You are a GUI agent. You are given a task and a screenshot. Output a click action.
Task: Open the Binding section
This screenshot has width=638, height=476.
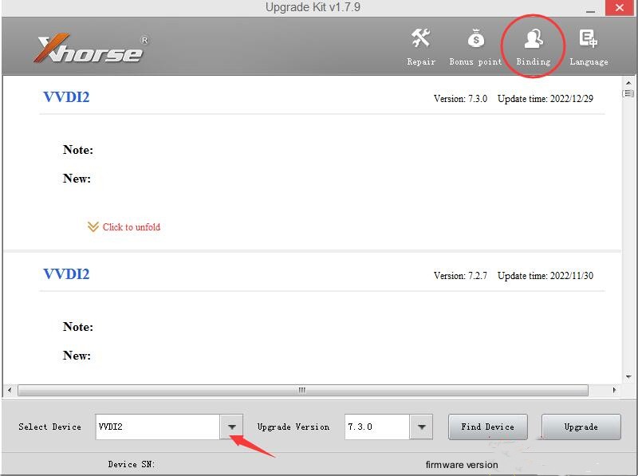point(533,47)
